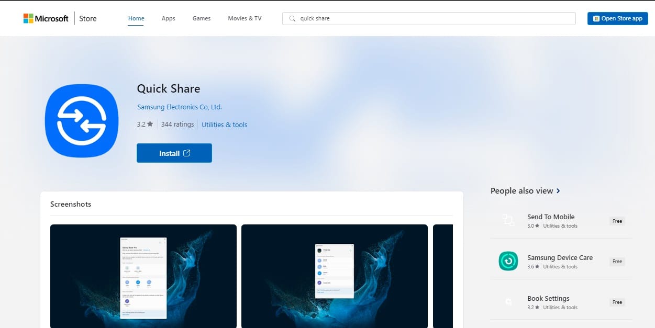Click the Microsoft logo
This screenshot has width=655, height=328.
(x=46, y=18)
